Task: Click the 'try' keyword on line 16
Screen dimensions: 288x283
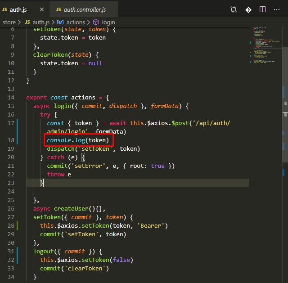Action: pos(45,115)
